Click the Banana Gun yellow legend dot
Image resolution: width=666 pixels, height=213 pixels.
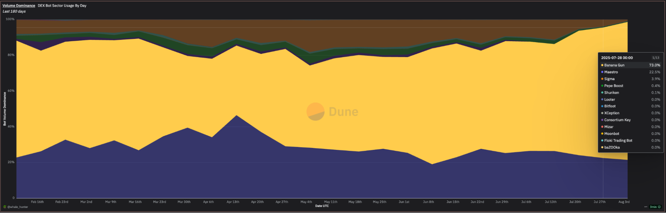pyautogui.click(x=602, y=65)
